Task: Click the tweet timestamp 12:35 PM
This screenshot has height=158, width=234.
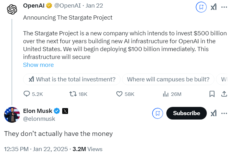Action: 17,149
